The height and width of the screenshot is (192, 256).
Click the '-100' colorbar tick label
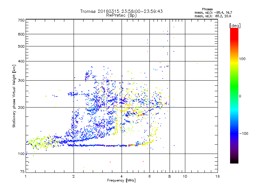(x=244, y=133)
